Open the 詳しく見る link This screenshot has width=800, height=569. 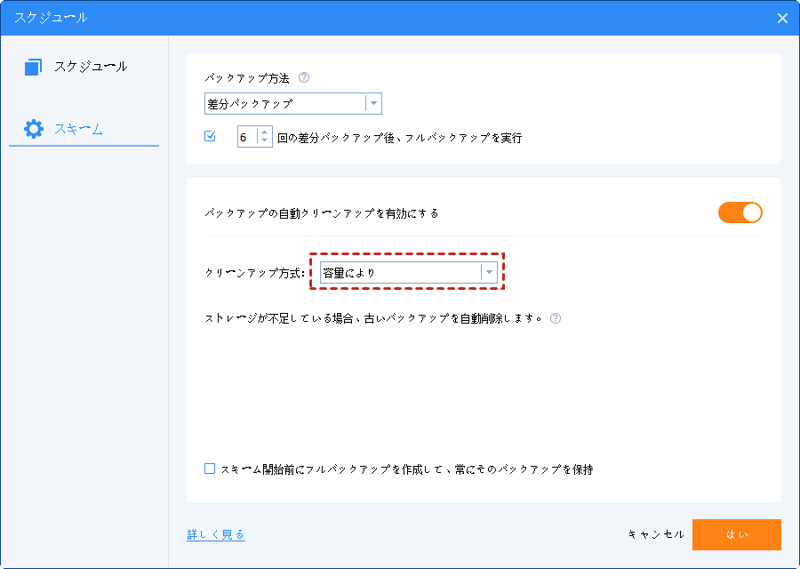(x=216, y=534)
